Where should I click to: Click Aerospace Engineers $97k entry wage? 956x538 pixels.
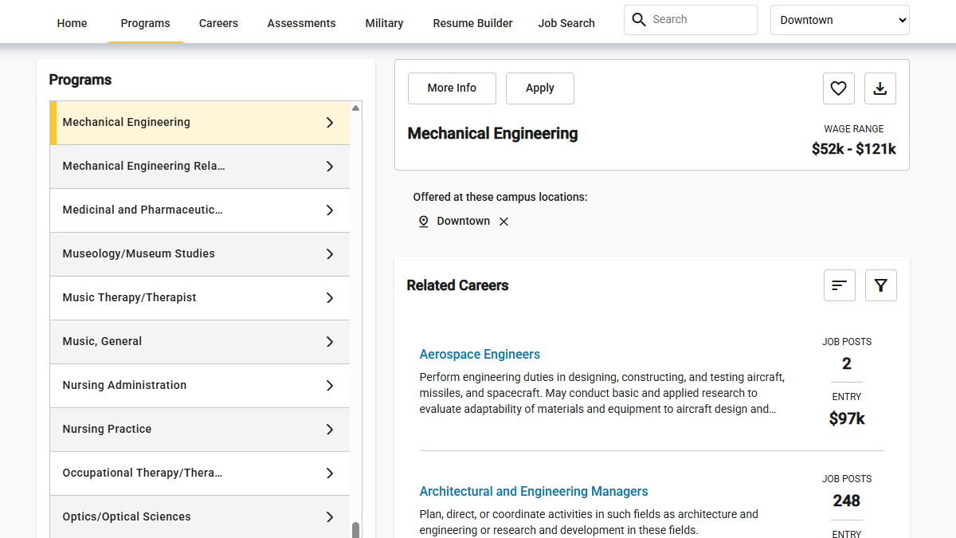pyautogui.click(x=846, y=418)
